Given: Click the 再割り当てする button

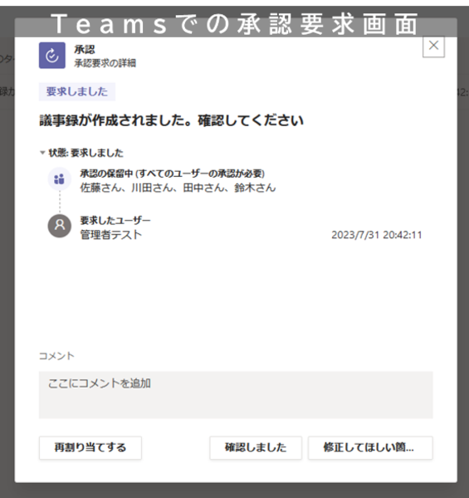Looking at the screenshot, I should point(90,448).
